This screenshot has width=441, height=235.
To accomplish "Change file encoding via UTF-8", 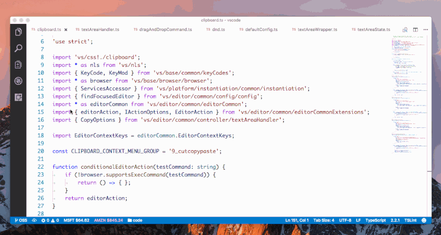I will pyautogui.click(x=345, y=220).
